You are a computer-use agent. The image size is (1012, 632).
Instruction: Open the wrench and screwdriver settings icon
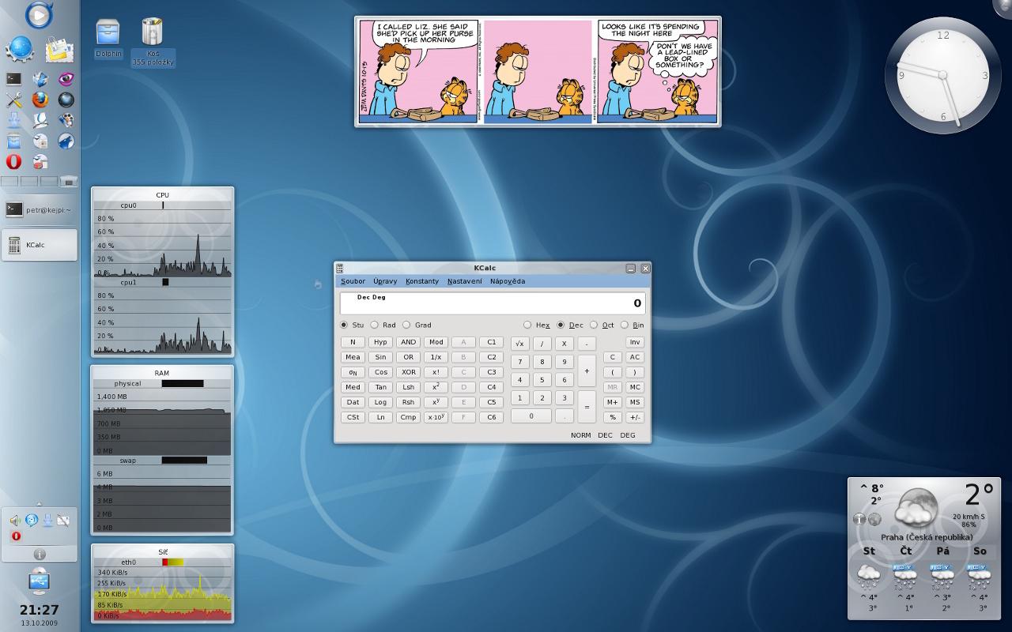click(x=14, y=100)
